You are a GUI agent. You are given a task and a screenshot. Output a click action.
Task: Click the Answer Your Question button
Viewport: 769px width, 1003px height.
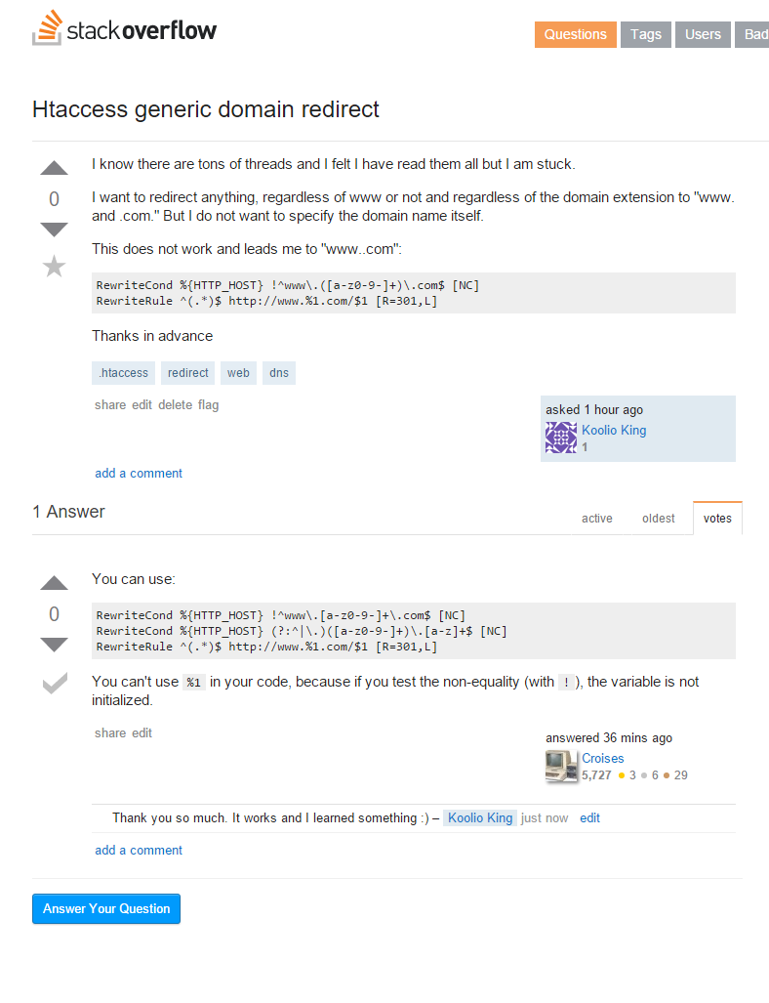[106, 908]
